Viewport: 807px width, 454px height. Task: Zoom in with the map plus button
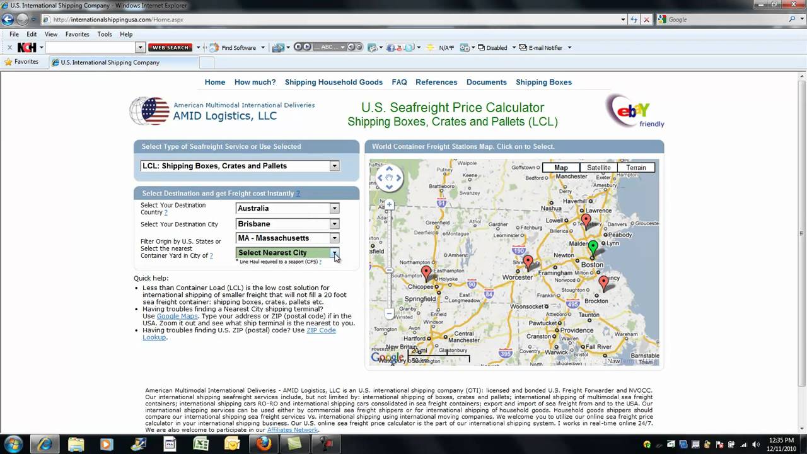coord(390,204)
